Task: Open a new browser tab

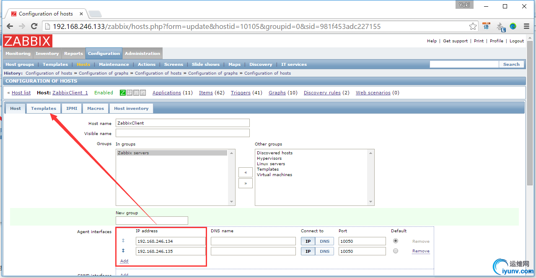Action: coord(95,14)
